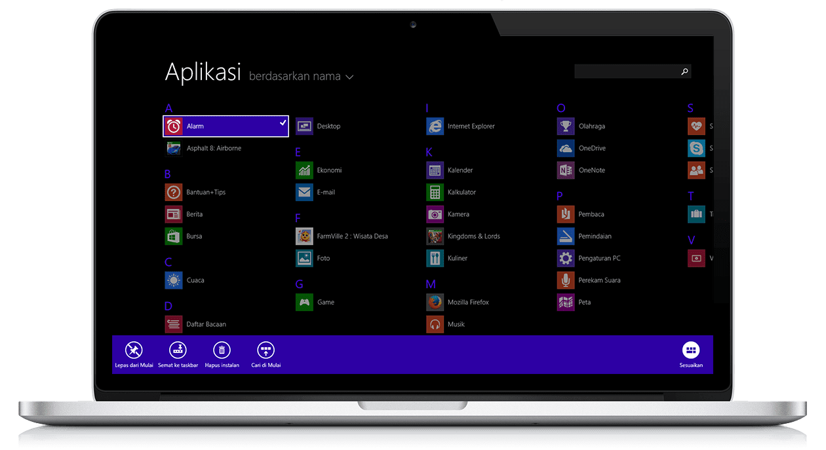Launch the Berita news app icon
The width and height of the screenshot is (826, 450).
pos(174,214)
